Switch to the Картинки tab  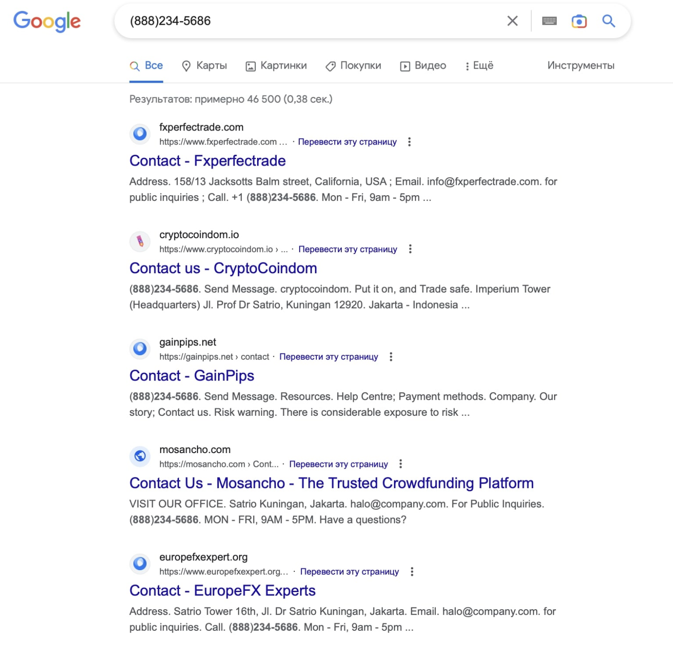point(276,66)
